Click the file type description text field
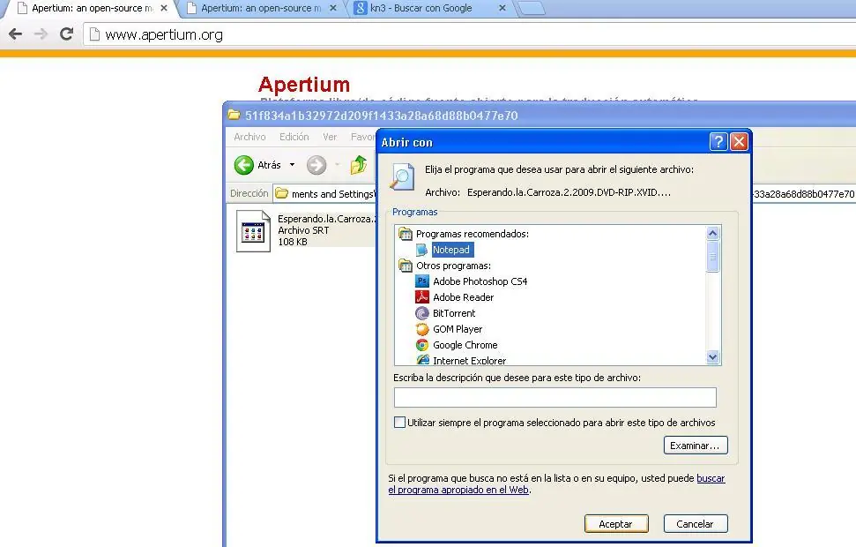 pos(555,397)
